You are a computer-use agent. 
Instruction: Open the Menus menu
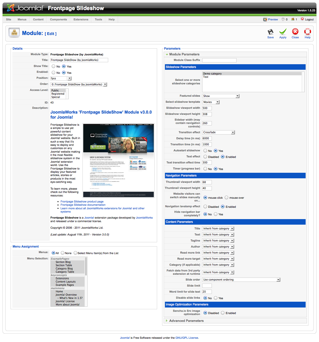(x=22, y=19)
